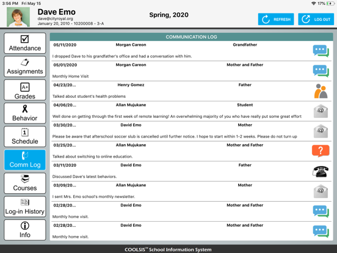
Task: Click the Spring, 2020 term label
Action: 169,15
